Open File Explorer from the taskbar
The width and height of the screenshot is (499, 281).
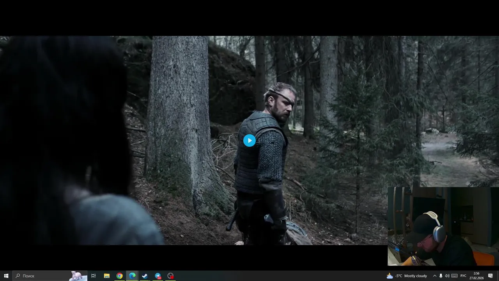106,276
